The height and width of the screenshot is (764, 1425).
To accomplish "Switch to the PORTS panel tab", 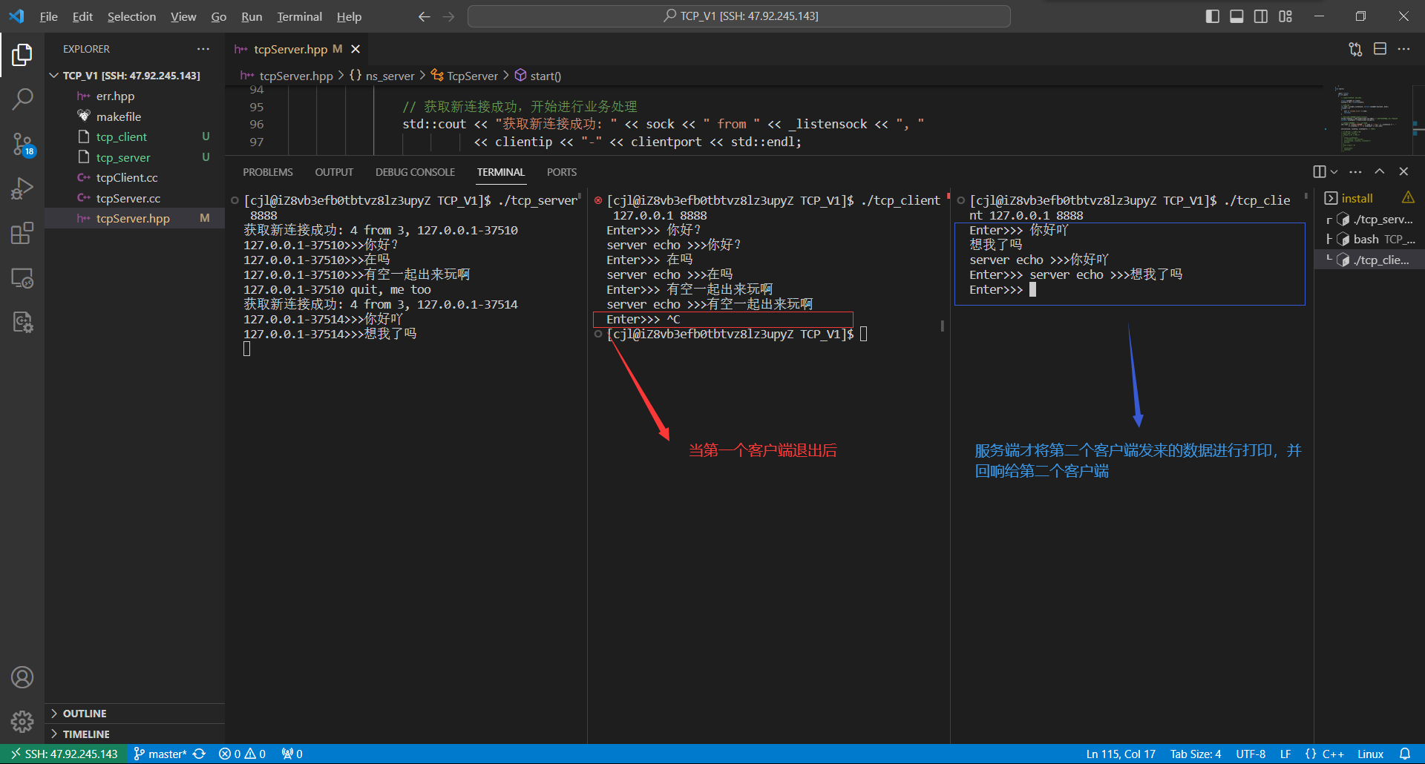I will 562,172.
